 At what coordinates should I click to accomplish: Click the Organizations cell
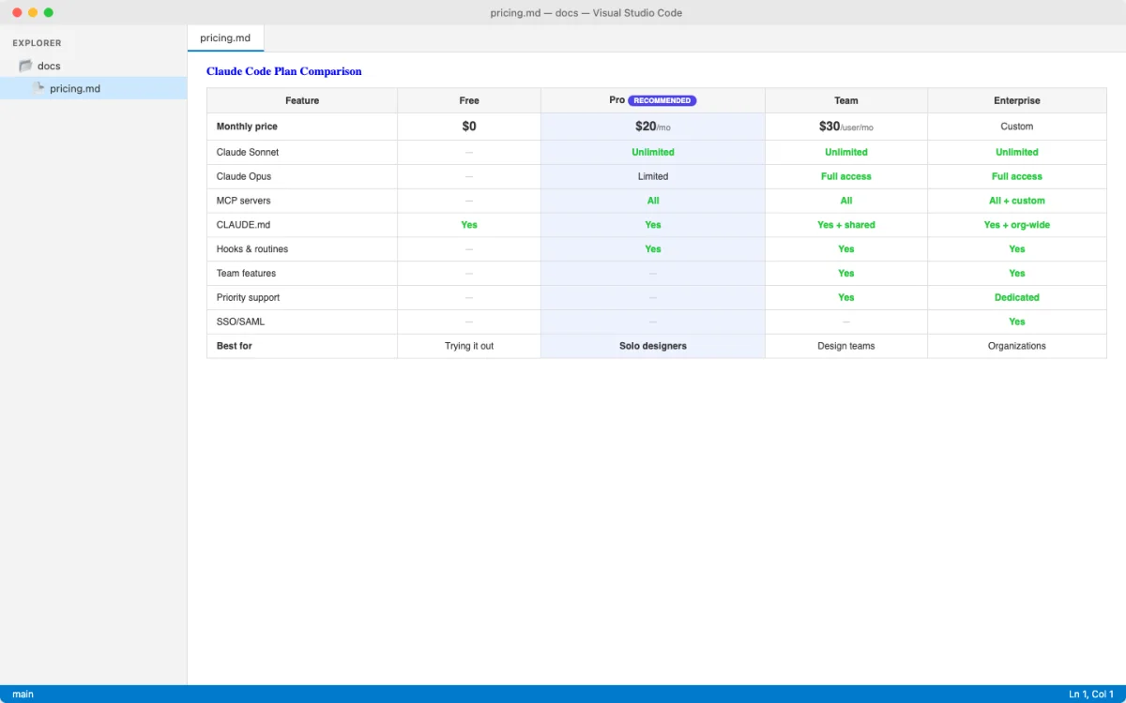[x=1017, y=346]
